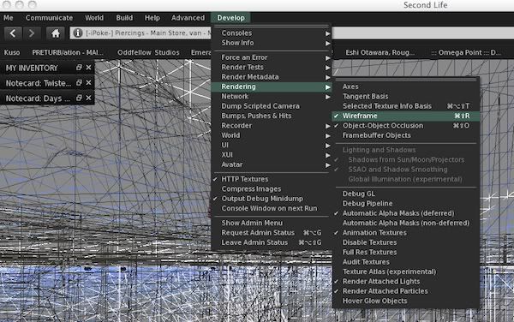The width and height of the screenshot is (514, 322).
Task: Choose Debug GL option
Action: pyautogui.click(x=406, y=194)
